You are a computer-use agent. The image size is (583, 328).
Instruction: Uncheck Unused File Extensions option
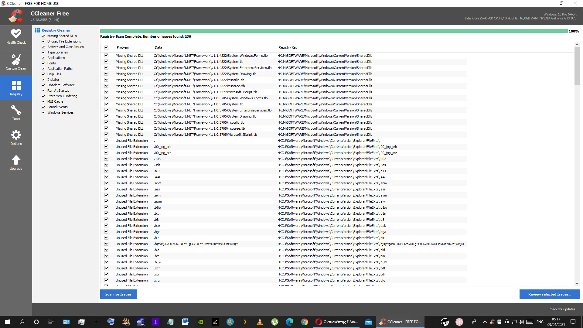[x=43, y=41]
